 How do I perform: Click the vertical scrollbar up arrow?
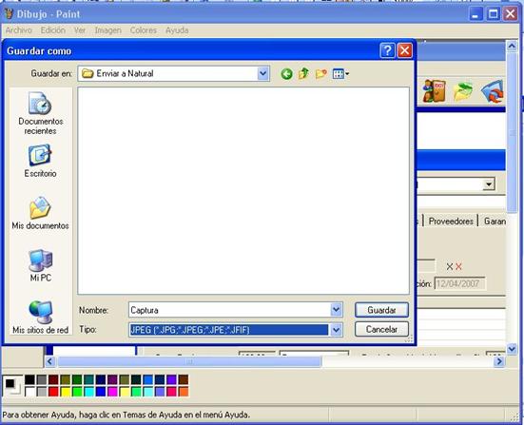[x=512, y=46]
